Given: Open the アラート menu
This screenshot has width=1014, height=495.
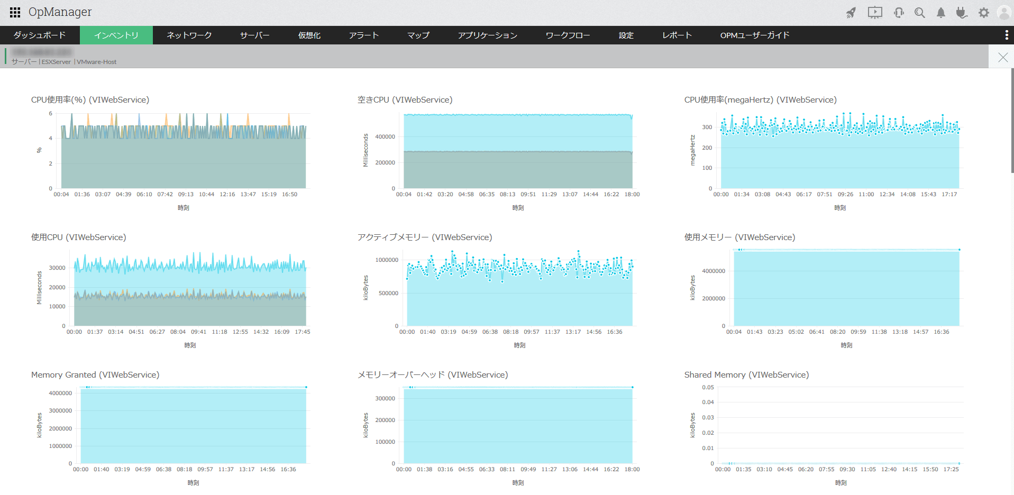Looking at the screenshot, I should [x=364, y=35].
